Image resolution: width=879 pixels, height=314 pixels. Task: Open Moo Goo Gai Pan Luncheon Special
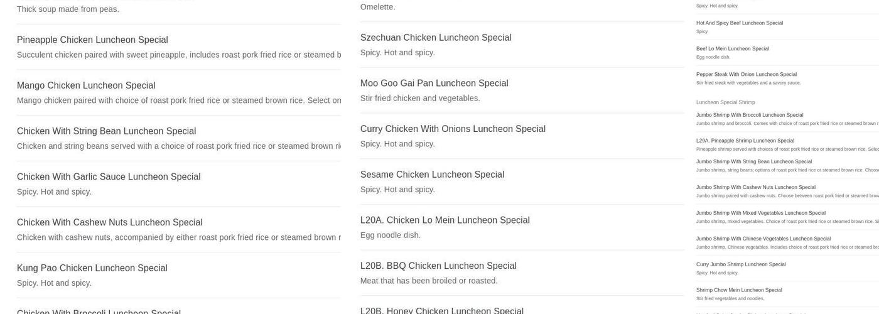434,84
